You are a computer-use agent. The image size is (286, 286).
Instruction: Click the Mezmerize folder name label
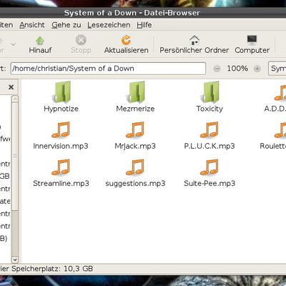coord(135,109)
